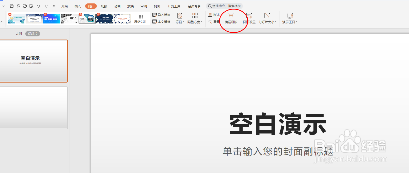
Task: Click the 幻灯片大小 slide size icon
Action: [267, 16]
